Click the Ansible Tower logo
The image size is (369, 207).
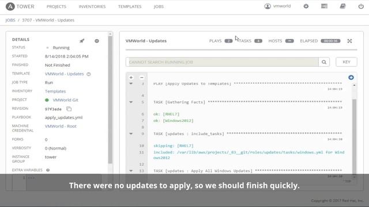click(20, 6)
